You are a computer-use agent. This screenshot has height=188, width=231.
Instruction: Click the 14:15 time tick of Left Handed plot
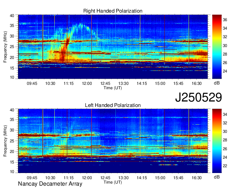pyautogui.click(x=142, y=178)
